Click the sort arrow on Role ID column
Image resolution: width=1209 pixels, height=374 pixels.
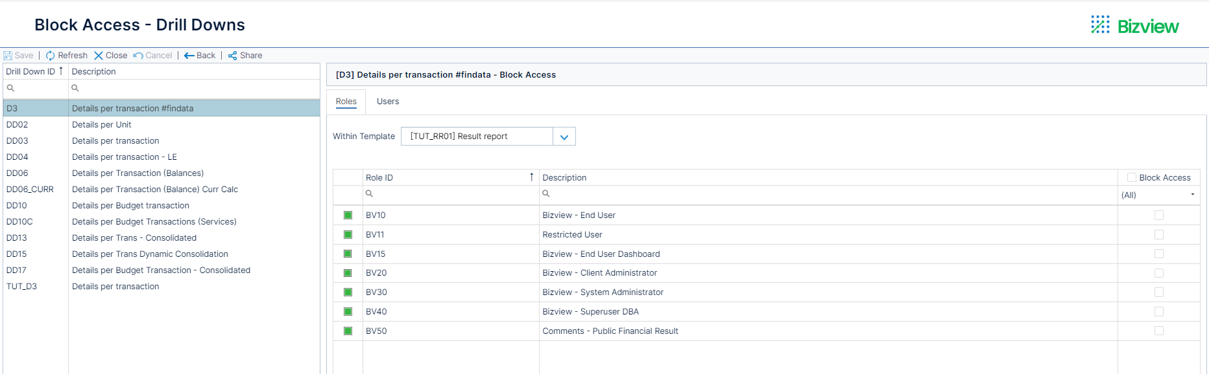[x=531, y=177]
